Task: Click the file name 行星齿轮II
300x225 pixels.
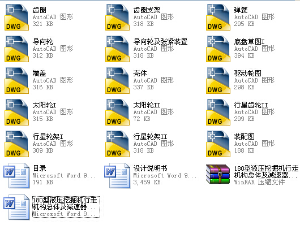Action: pyautogui.click(x=251, y=105)
